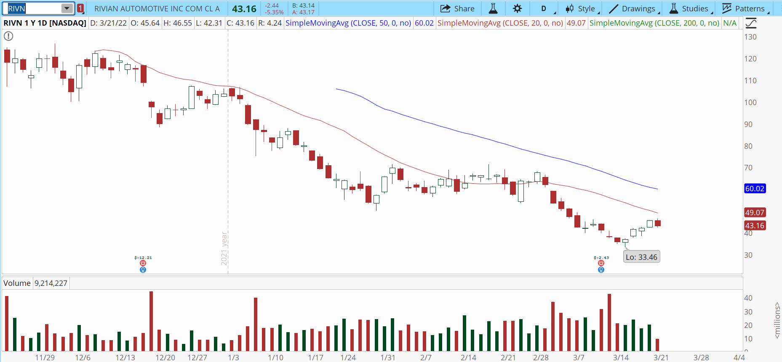Click the March earnings phone icon
The image size is (782, 362).
tap(601, 263)
